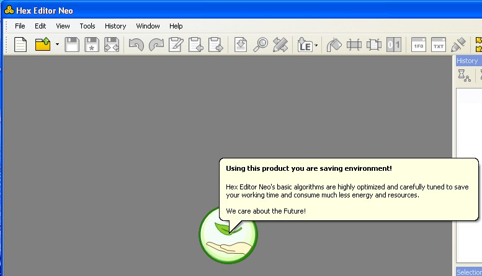The height and width of the screenshot is (276, 482).
Task: Redo the action via curved right arrow
Action: (x=156, y=45)
